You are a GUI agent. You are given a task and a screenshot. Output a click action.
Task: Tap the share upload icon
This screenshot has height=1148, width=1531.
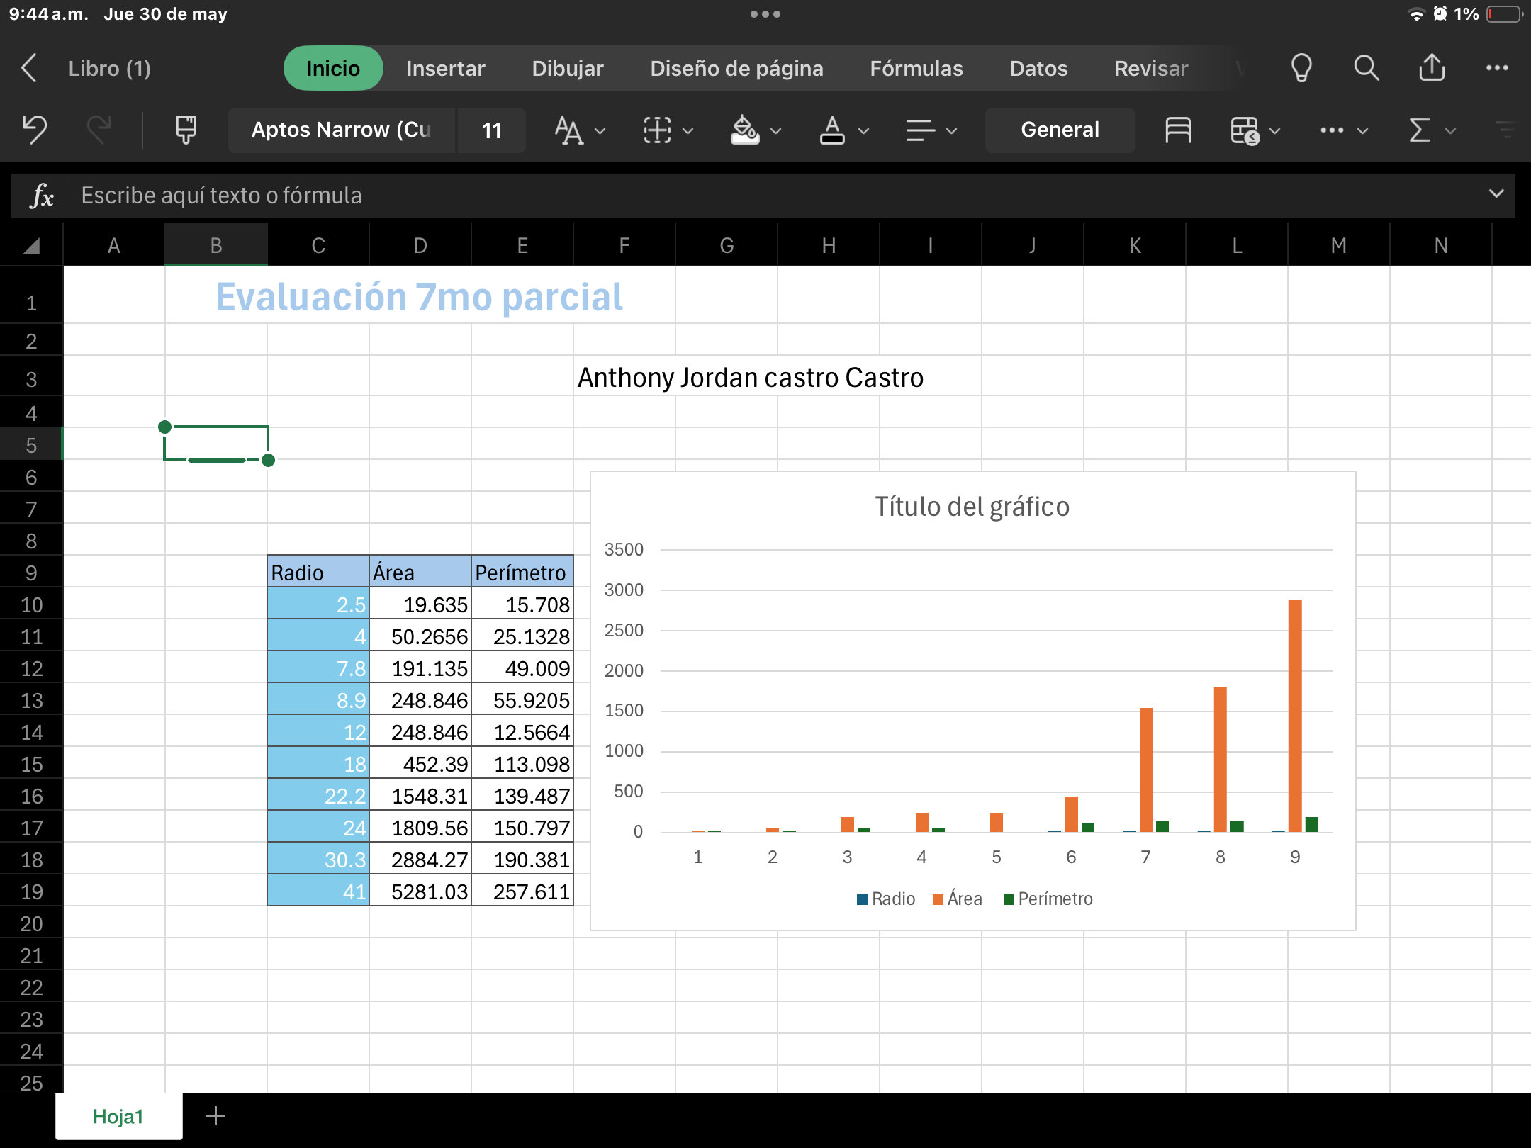tap(1432, 69)
